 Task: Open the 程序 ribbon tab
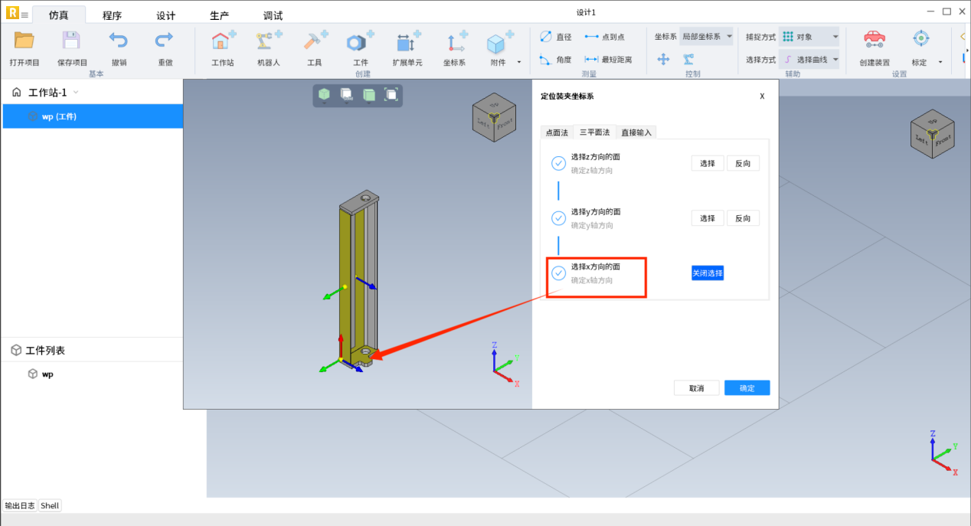(x=112, y=15)
